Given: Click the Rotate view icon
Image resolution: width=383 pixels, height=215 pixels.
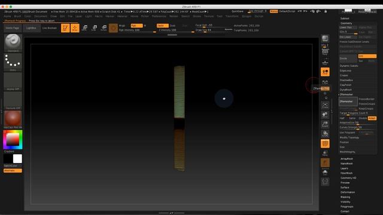Looking at the screenshot, I should (x=325, y=134).
